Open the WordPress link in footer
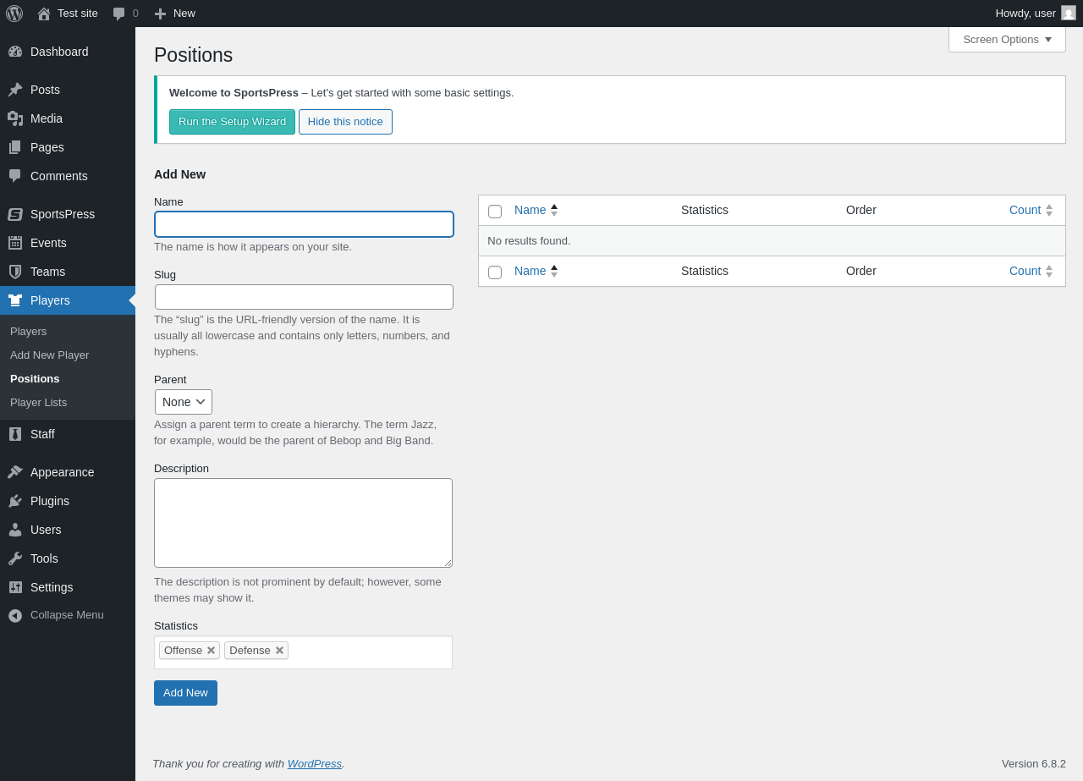This screenshot has height=781, width=1083. tap(315, 763)
